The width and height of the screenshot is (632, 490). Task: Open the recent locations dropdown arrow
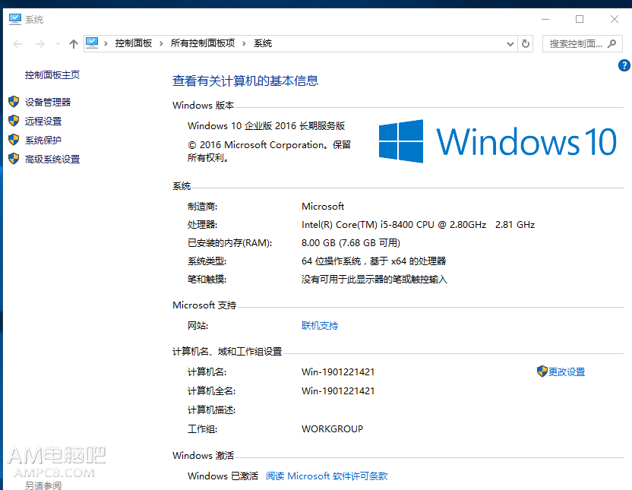pyautogui.click(x=58, y=44)
